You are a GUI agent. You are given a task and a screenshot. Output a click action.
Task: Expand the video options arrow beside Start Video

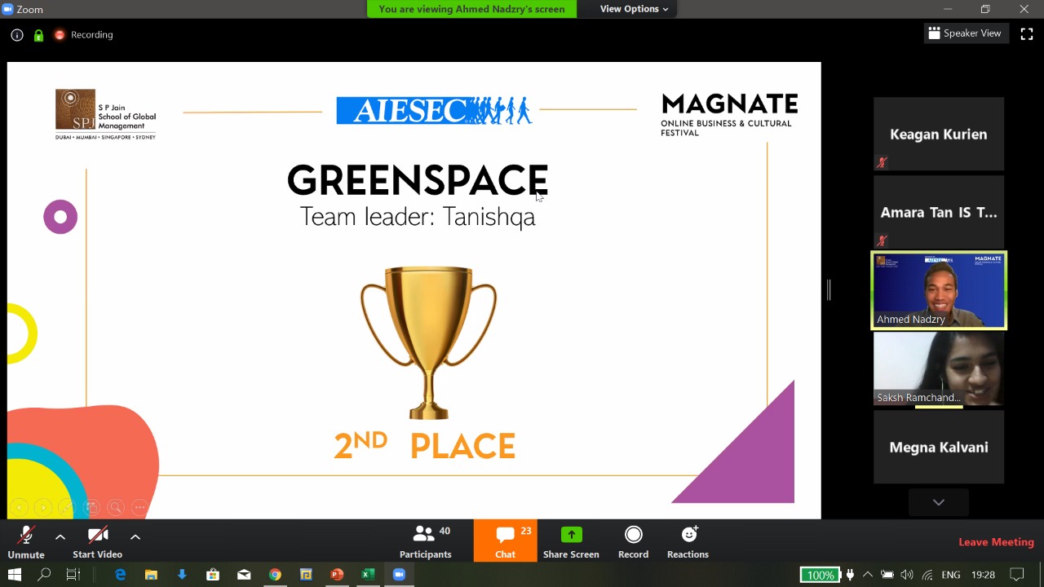(135, 536)
